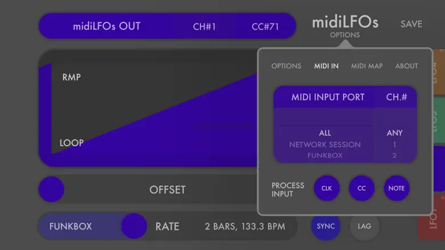Save the current preset with SAVE
445x250 pixels.
click(x=411, y=24)
